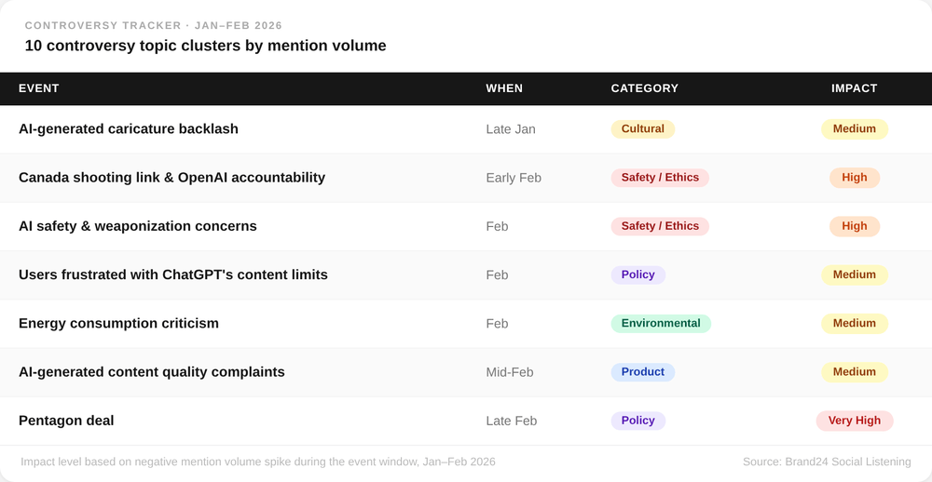The height and width of the screenshot is (482, 932).
Task: Click the WHEN column header
Action: [504, 88]
